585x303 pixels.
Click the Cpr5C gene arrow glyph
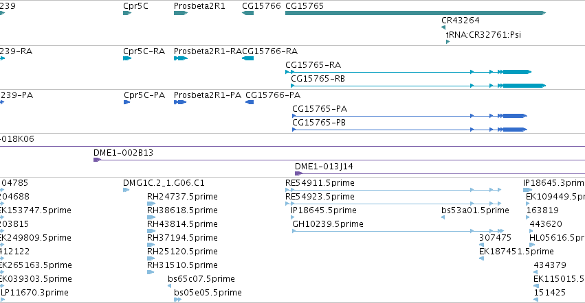click(x=127, y=13)
